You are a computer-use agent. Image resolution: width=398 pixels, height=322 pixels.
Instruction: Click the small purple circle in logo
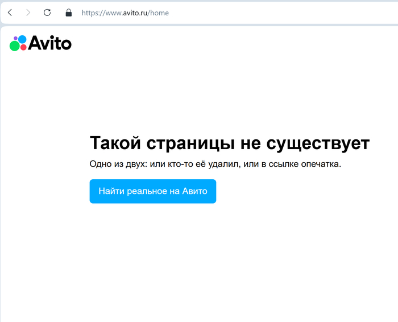tap(15, 39)
